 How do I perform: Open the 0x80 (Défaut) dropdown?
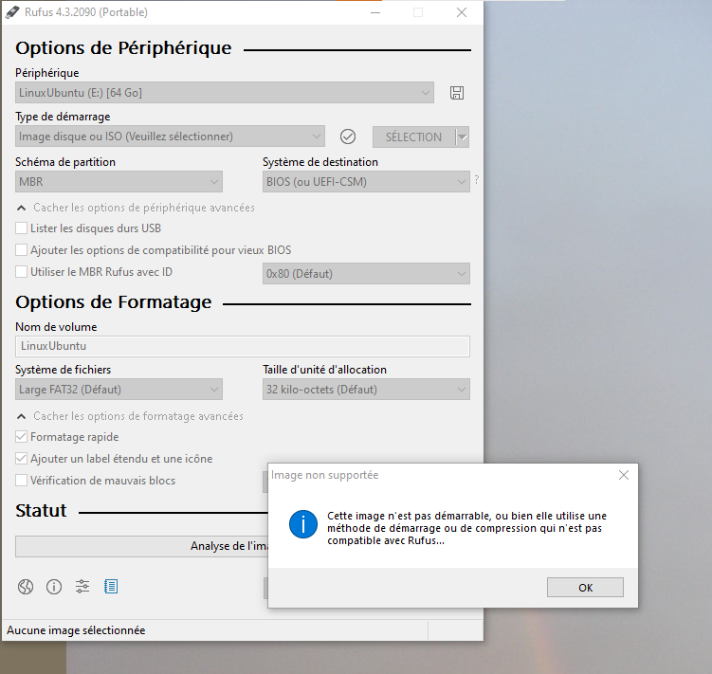coord(366,273)
